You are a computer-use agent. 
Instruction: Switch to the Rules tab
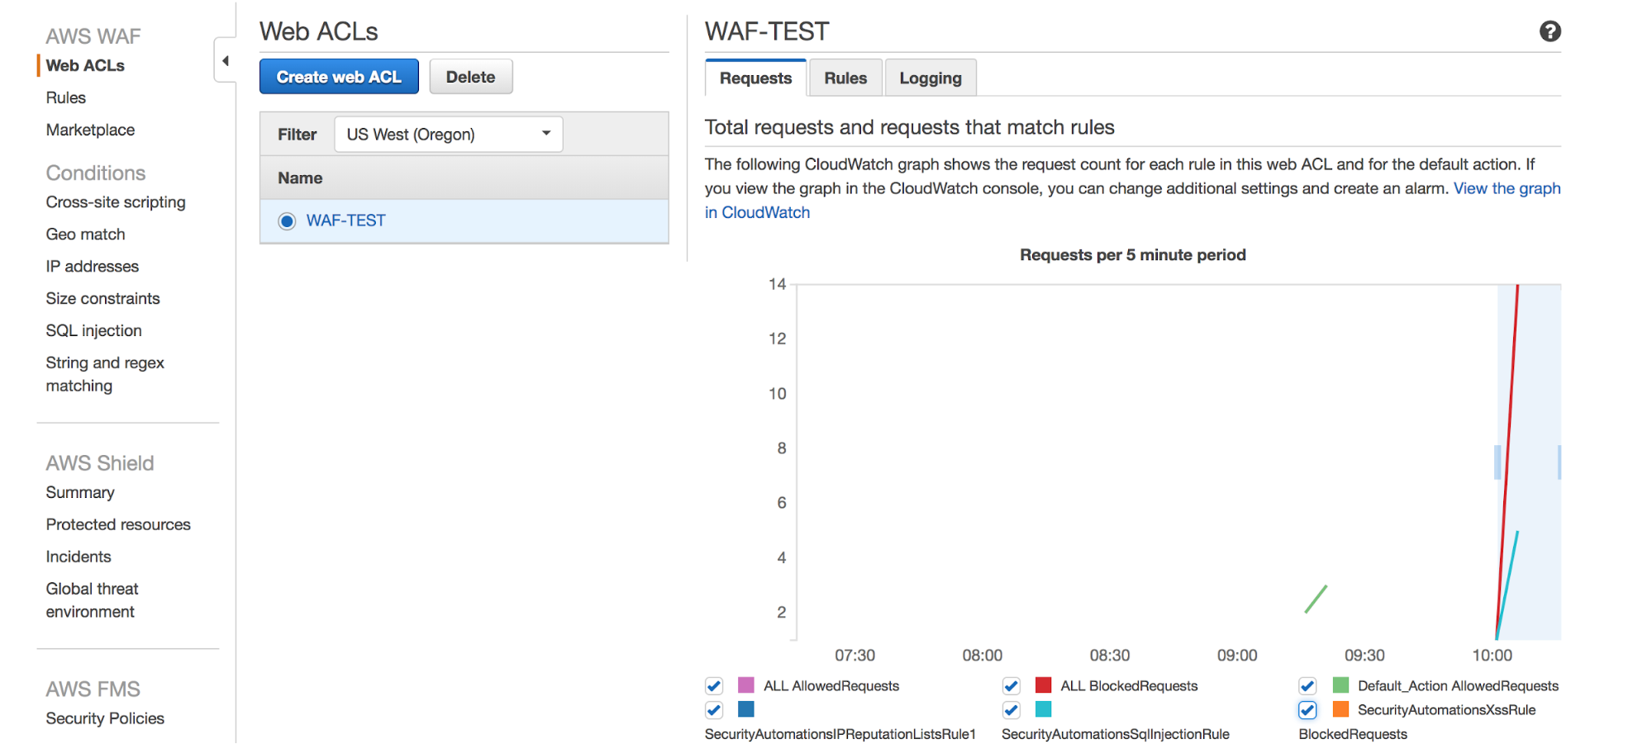pyautogui.click(x=845, y=77)
